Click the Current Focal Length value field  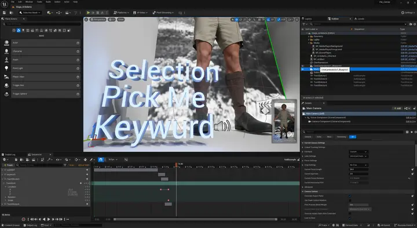tap(359, 169)
